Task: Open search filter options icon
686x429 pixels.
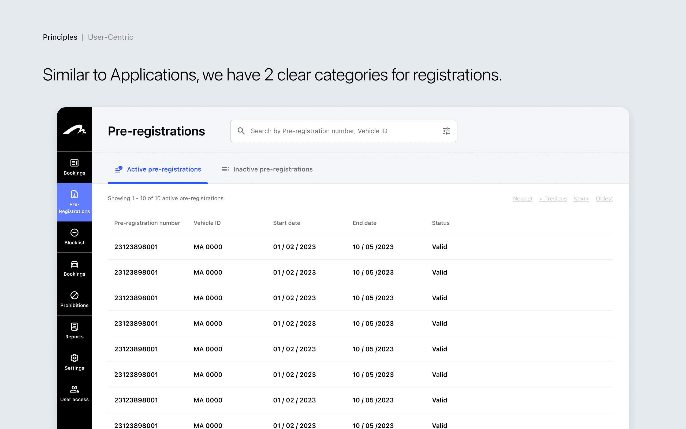Action: [446, 131]
